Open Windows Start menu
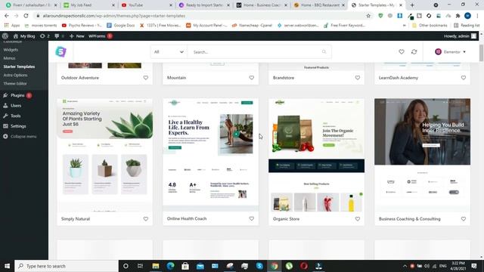This screenshot has width=484, height=272. point(7,266)
